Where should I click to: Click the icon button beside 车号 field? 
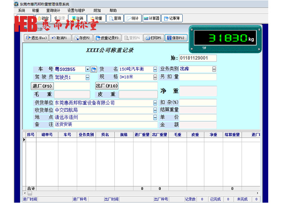tap(94, 69)
